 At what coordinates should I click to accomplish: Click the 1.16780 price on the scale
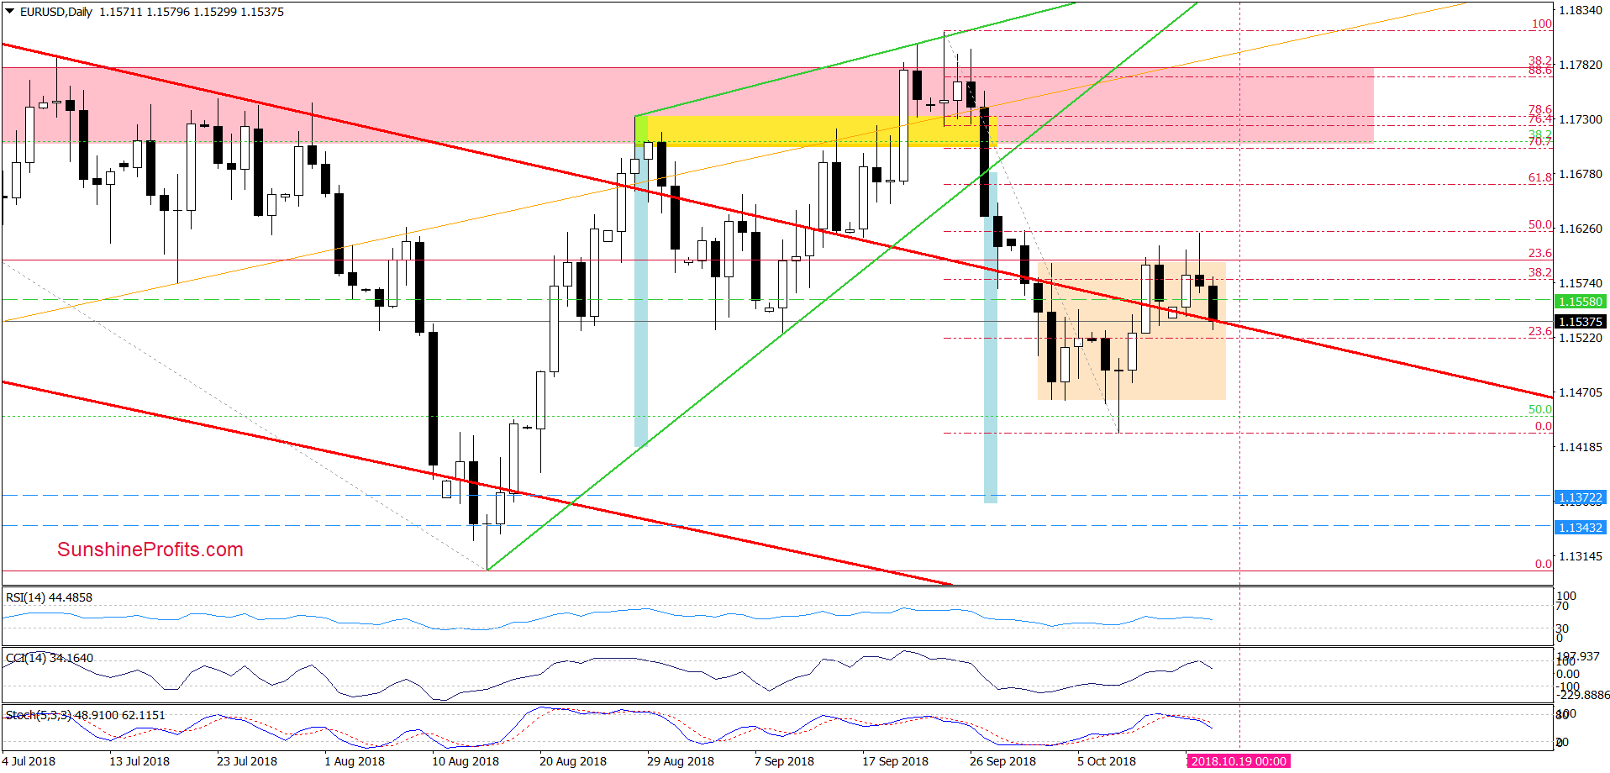coord(1581,174)
